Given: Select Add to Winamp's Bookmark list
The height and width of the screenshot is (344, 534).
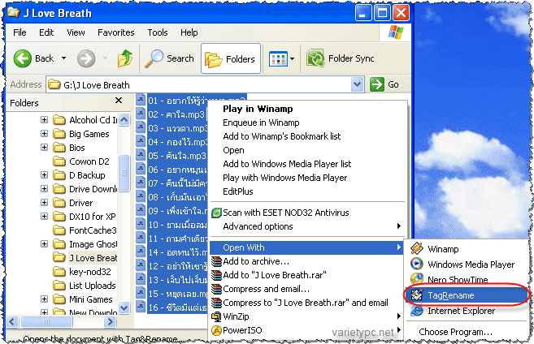Looking at the screenshot, I should [x=308, y=136].
